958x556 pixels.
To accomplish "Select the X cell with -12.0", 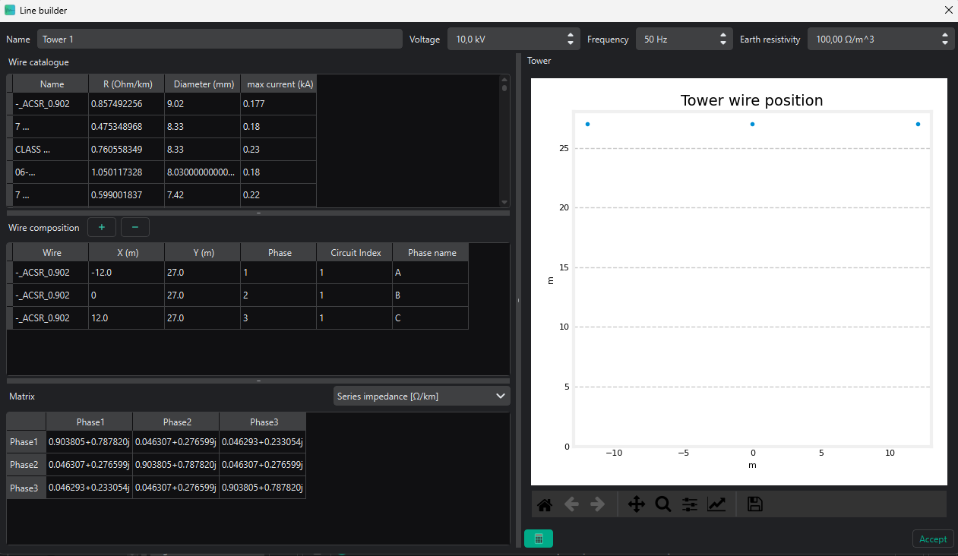I will pos(127,273).
